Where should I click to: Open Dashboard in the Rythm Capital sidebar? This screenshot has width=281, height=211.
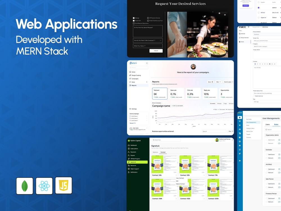tap(132, 145)
